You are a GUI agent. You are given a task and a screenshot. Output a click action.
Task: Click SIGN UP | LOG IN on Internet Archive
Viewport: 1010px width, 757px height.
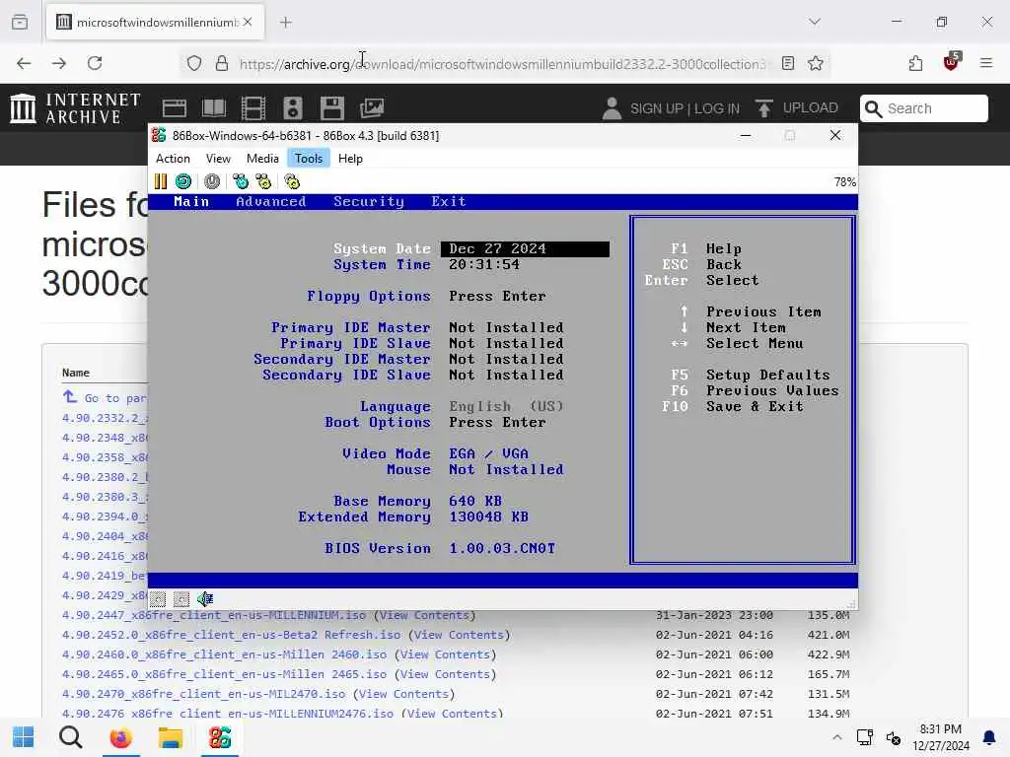pyautogui.click(x=685, y=108)
